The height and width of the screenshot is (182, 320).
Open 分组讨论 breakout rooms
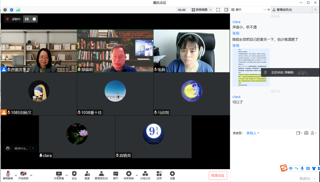pyautogui.click(x=145, y=174)
